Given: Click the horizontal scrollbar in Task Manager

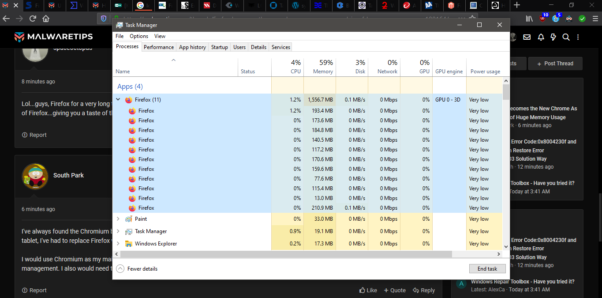Looking at the screenshot, I should click(286, 254).
